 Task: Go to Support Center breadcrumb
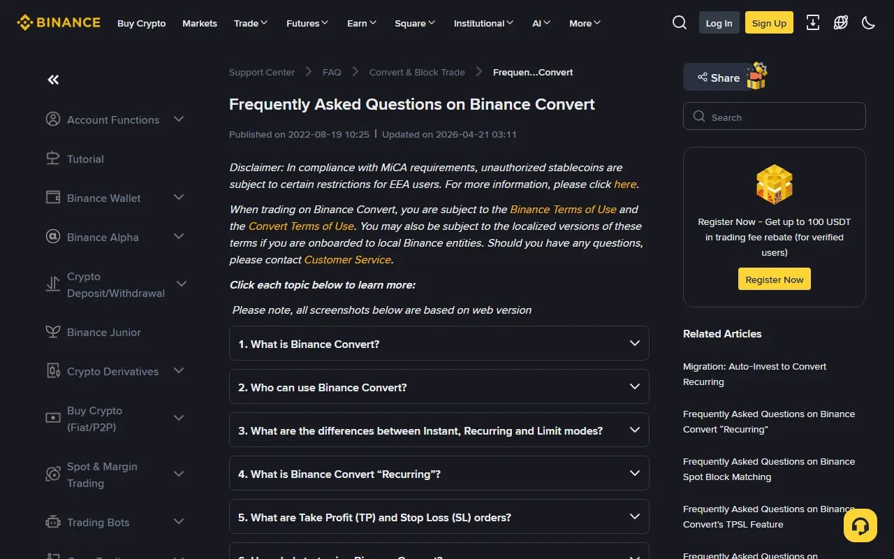coord(262,72)
